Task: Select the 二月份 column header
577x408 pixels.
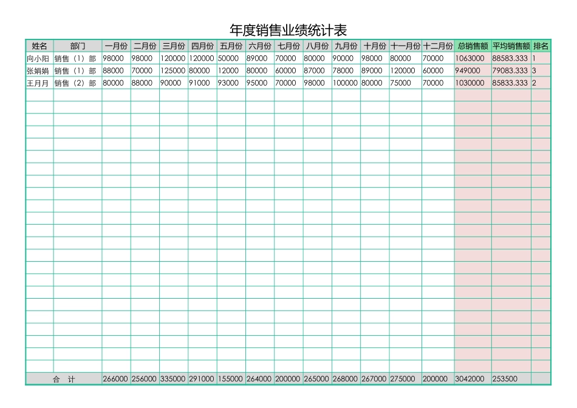Action: tap(145, 46)
